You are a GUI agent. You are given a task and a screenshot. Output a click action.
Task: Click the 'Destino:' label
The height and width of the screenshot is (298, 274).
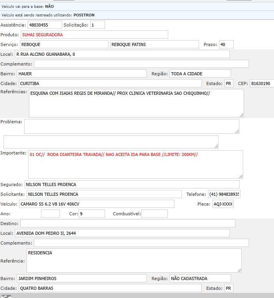[x=9, y=223]
